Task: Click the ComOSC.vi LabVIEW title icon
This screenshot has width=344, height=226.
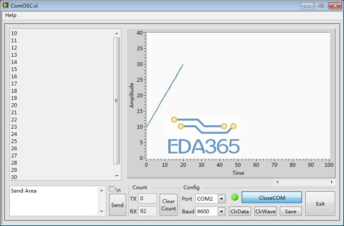Action: (x=6, y=6)
